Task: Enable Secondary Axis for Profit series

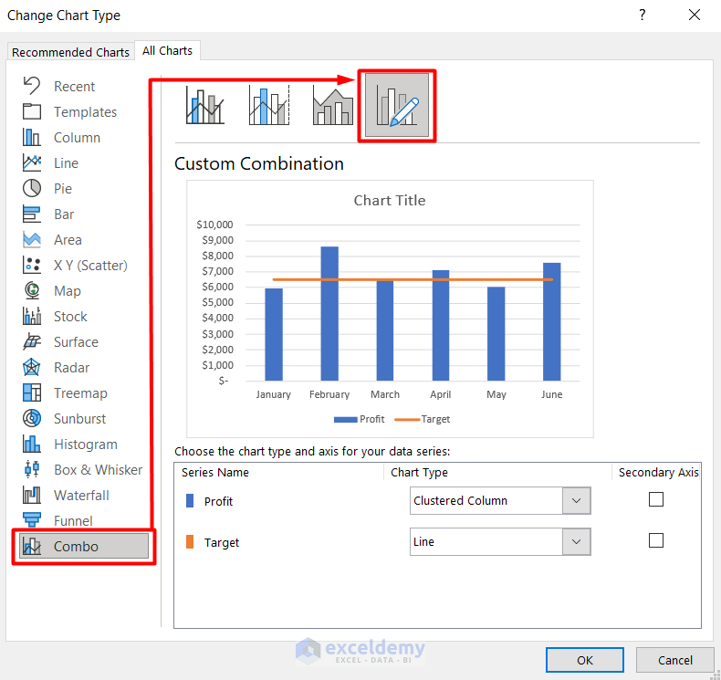Action: [x=655, y=499]
